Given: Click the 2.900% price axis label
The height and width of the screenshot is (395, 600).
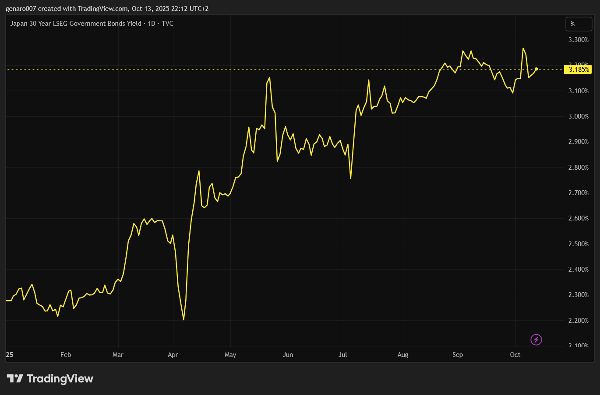Looking at the screenshot, I should [578, 142].
